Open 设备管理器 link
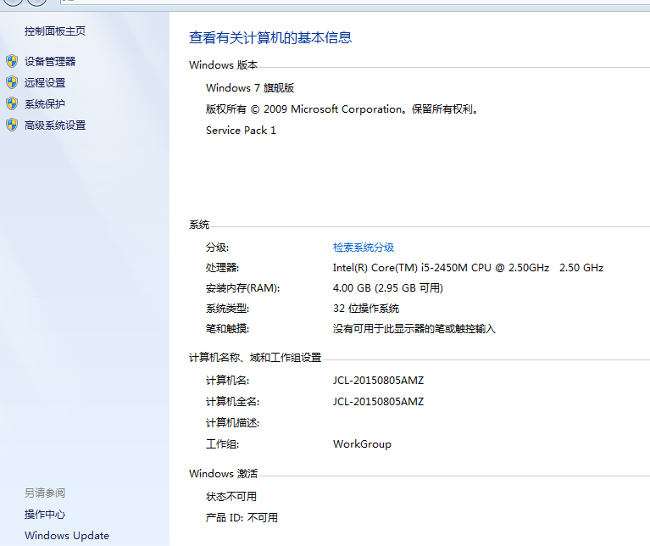 pos(50,61)
